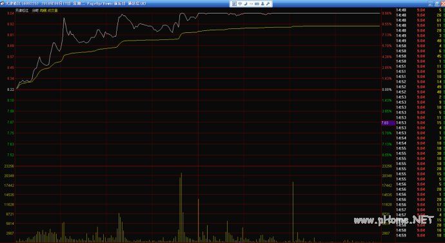445x243 pixels.
Task: Select the yellow 均线 legend label
Action: pos(43,10)
